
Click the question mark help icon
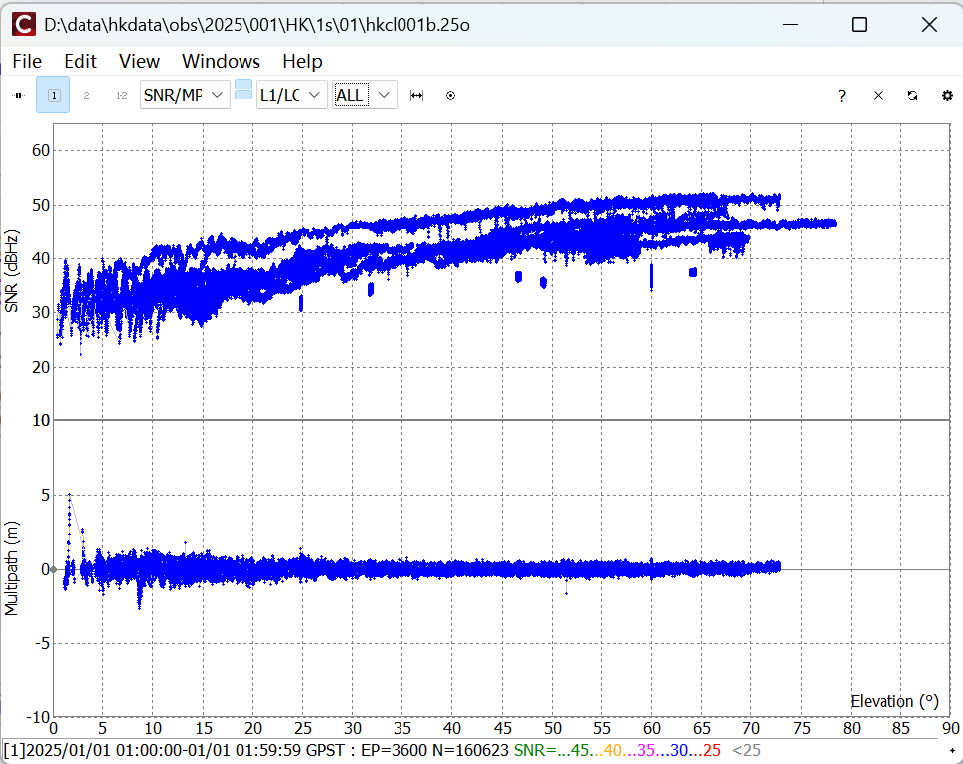click(842, 95)
